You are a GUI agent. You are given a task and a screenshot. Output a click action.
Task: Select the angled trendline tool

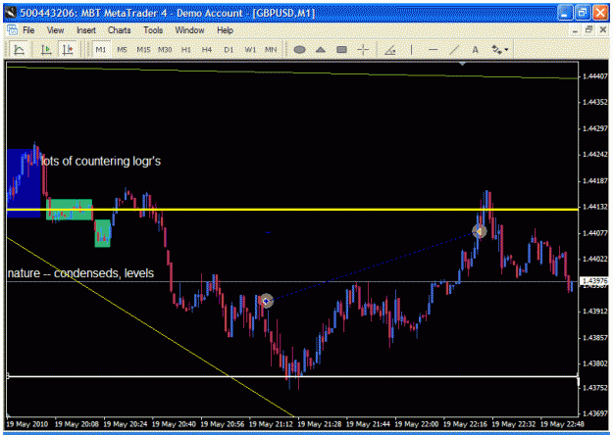390,50
